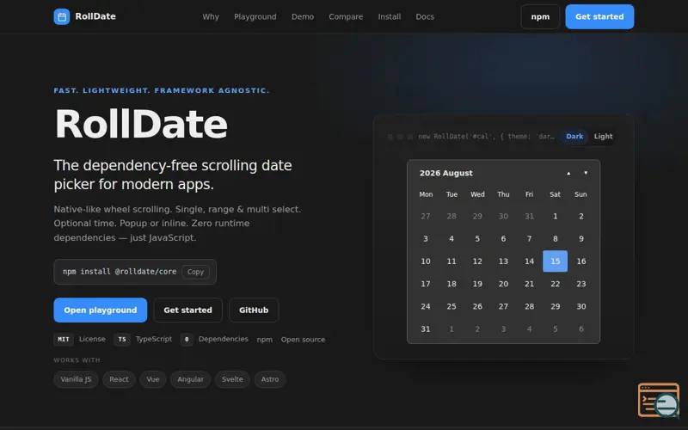Select date 13 in the calendar
The height and width of the screenshot is (430, 688).
point(503,261)
